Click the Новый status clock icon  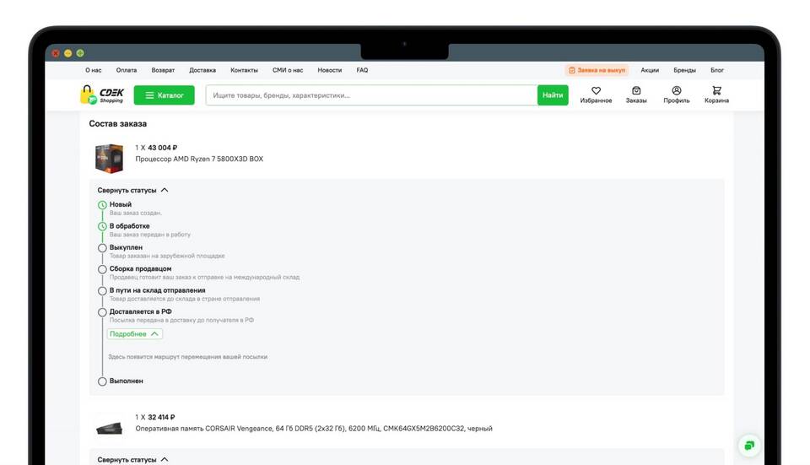coord(102,205)
